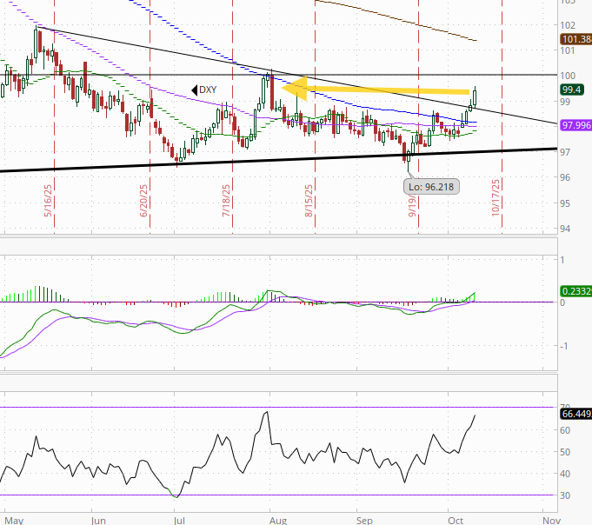The image size is (592, 525).
Task: Click the 99.4 last price tag
Action: (x=572, y=90)
